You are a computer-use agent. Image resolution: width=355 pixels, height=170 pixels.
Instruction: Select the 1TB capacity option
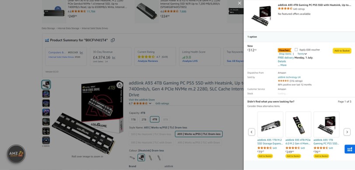[133, 119]
